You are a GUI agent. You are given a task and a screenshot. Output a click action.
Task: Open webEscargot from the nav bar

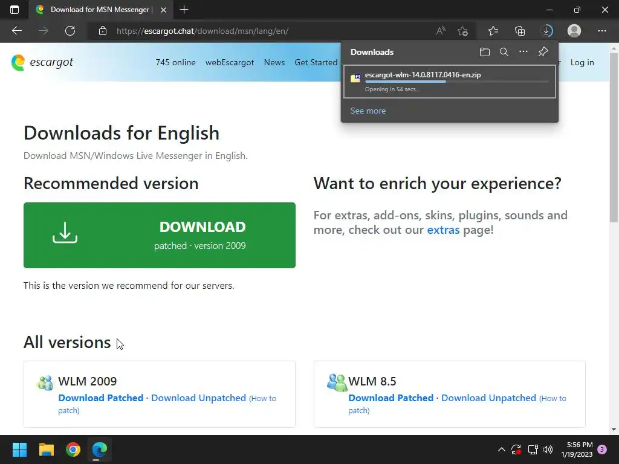230,62
